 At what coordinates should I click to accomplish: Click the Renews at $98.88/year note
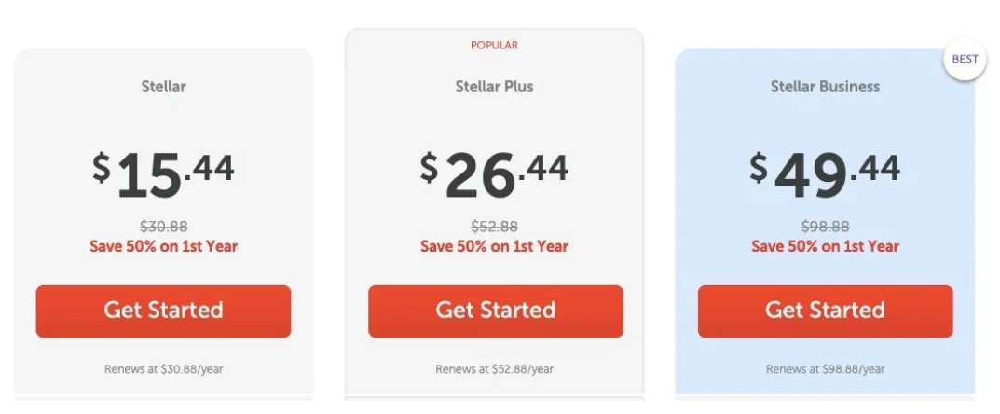[x=825, y=369]
